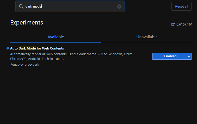Click the blue modified-flag dot indicator

click(x=8, y=48)
